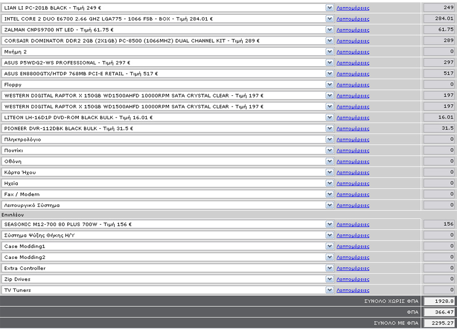Expand the Zalman CNPS9700 cooler dropdown

[330, 30]
